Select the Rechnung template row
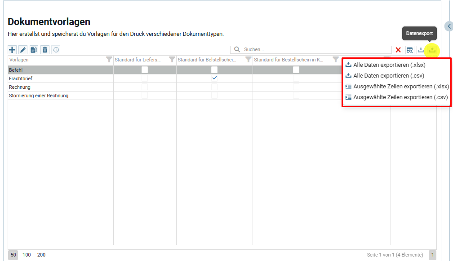453x261 pixels. click(20, 87)
